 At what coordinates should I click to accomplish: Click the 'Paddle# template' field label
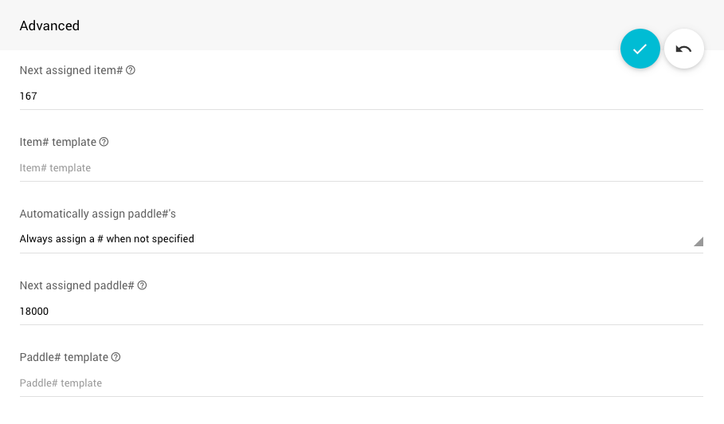(x=64, y=357)
